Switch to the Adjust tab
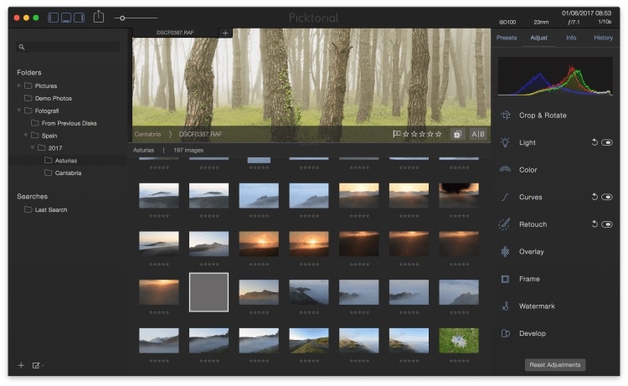This screenshot has height=386, width=628. (538, 38)
